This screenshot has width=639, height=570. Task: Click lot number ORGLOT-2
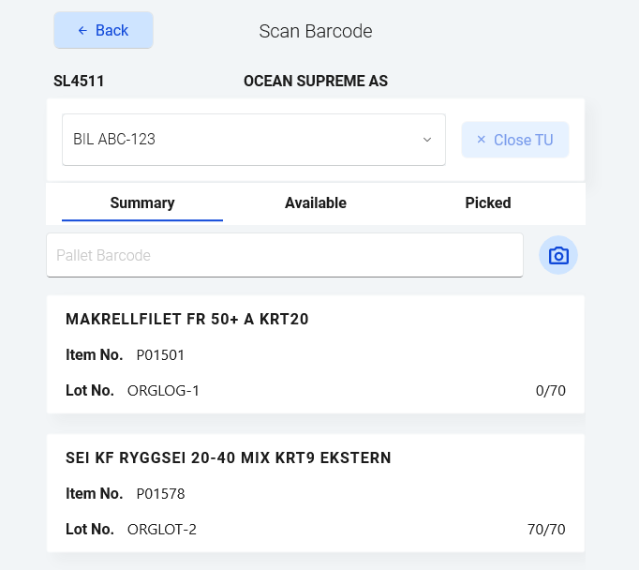162,530
